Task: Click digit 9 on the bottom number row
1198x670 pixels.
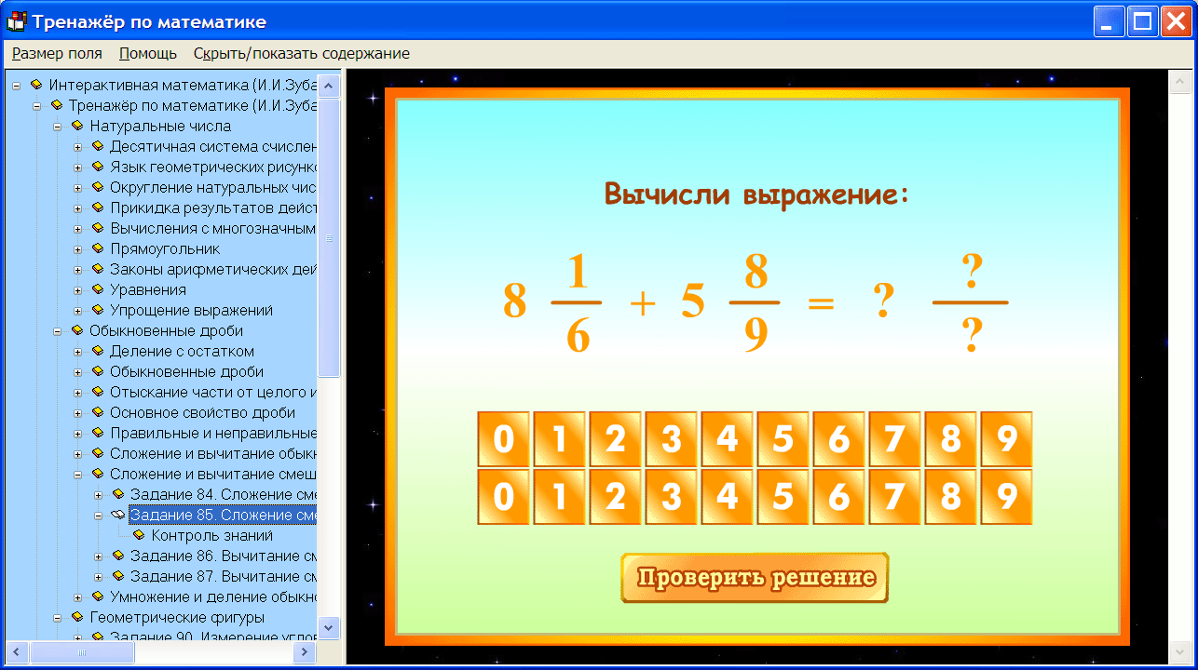Action: (x=1006, y=497)
